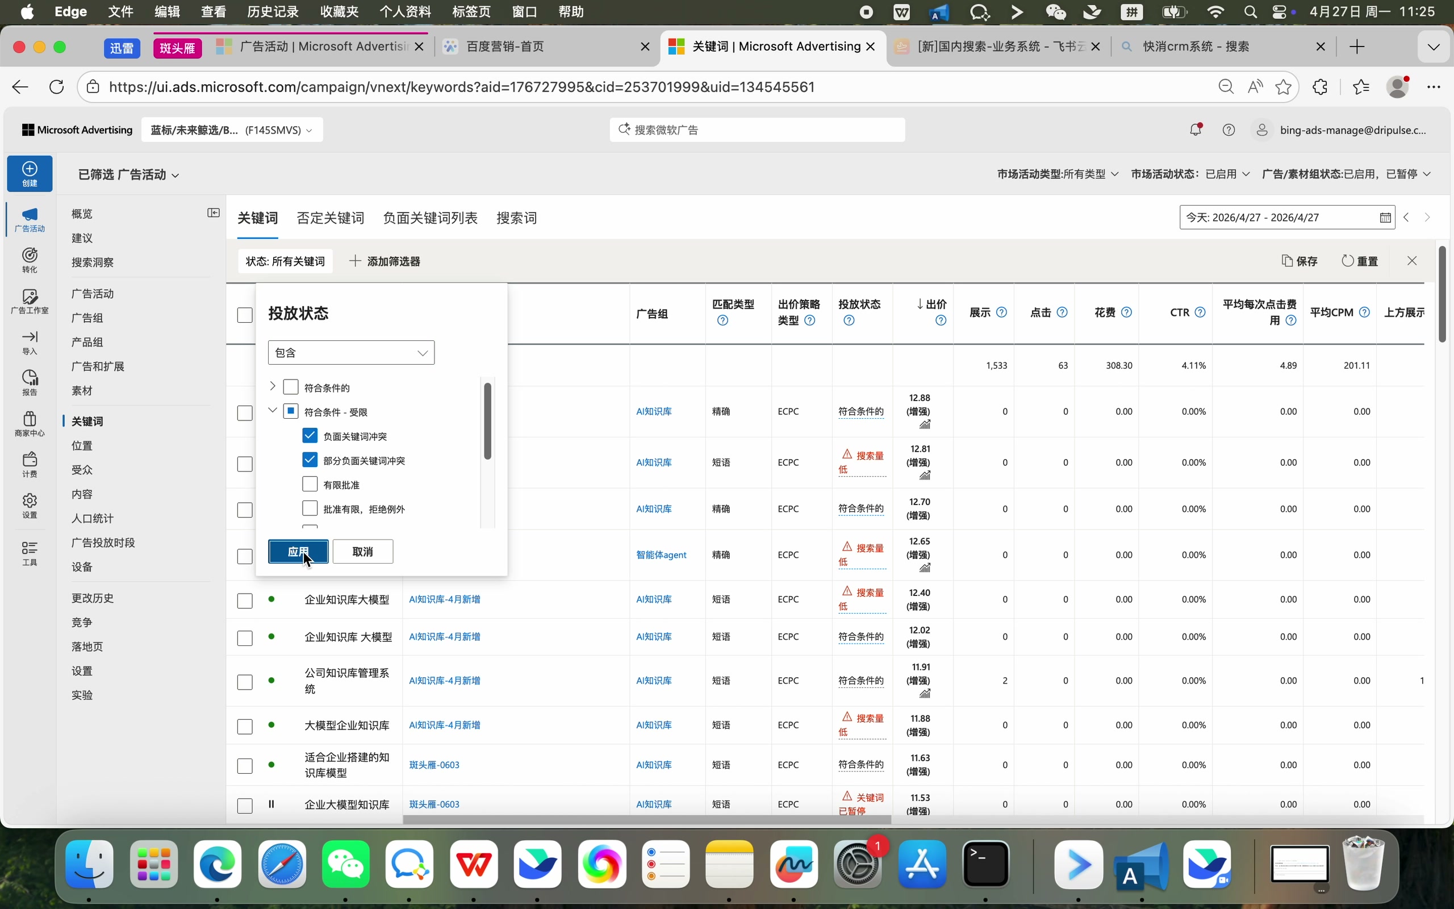The height and width of the screenshot is (909, 1454).
Task: Open the 转化 conversions icon
Action: pos(30,260)
